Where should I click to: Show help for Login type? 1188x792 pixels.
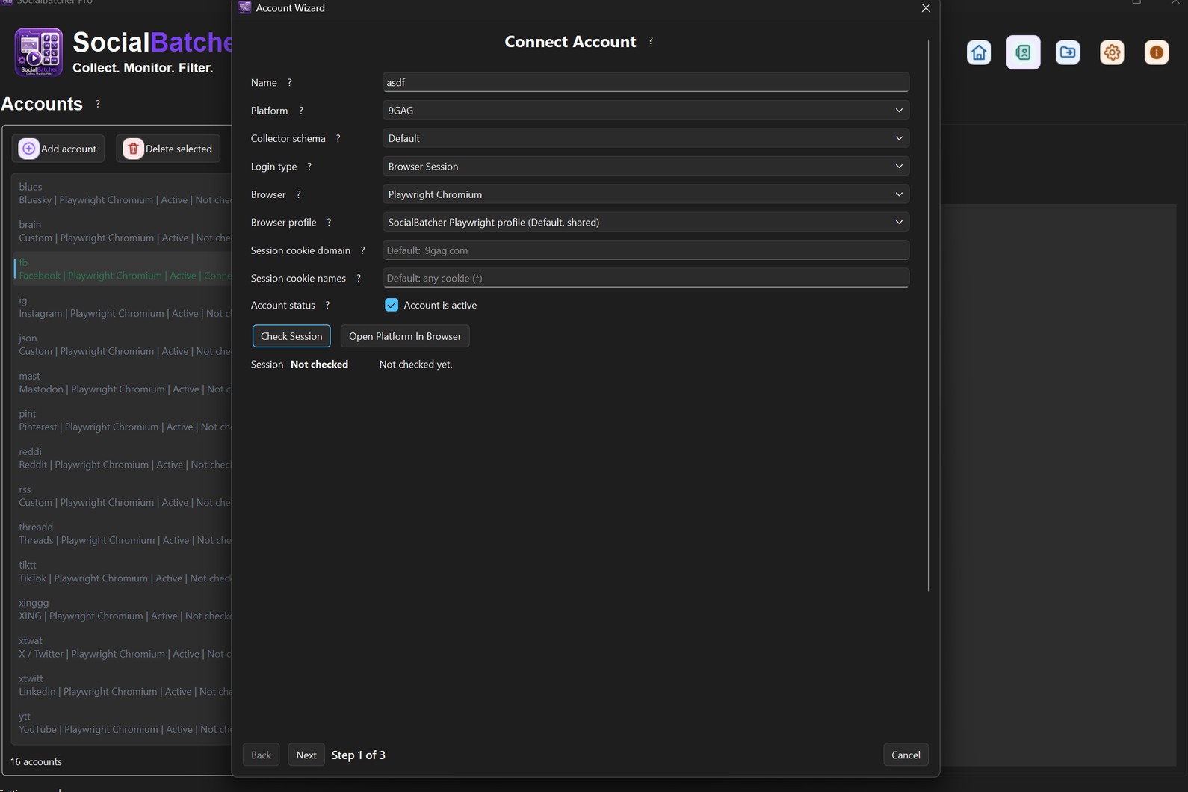tap(309, 167)
